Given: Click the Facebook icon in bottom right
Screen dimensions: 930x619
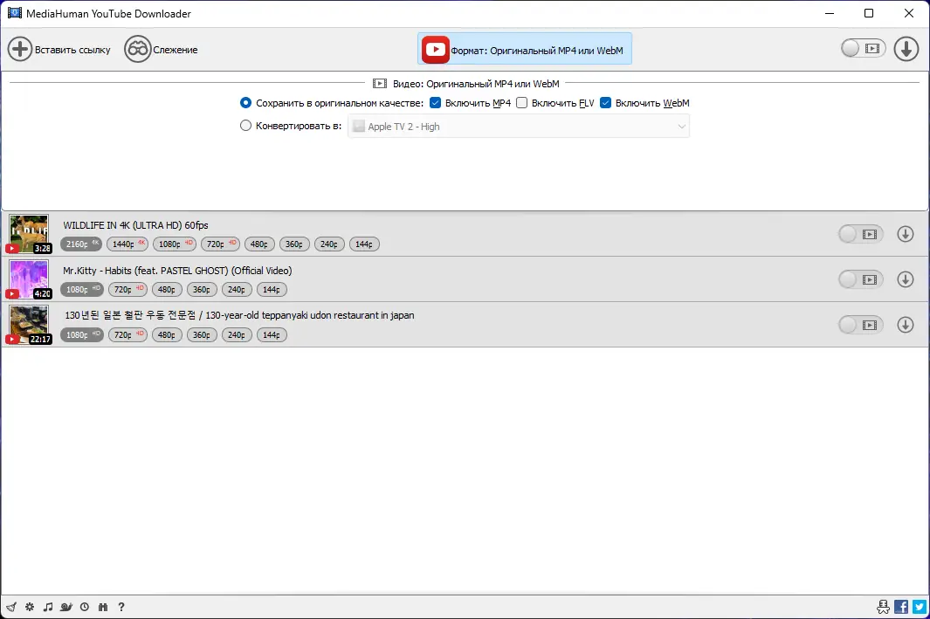Looking at the screenshot, I should 900,606.
